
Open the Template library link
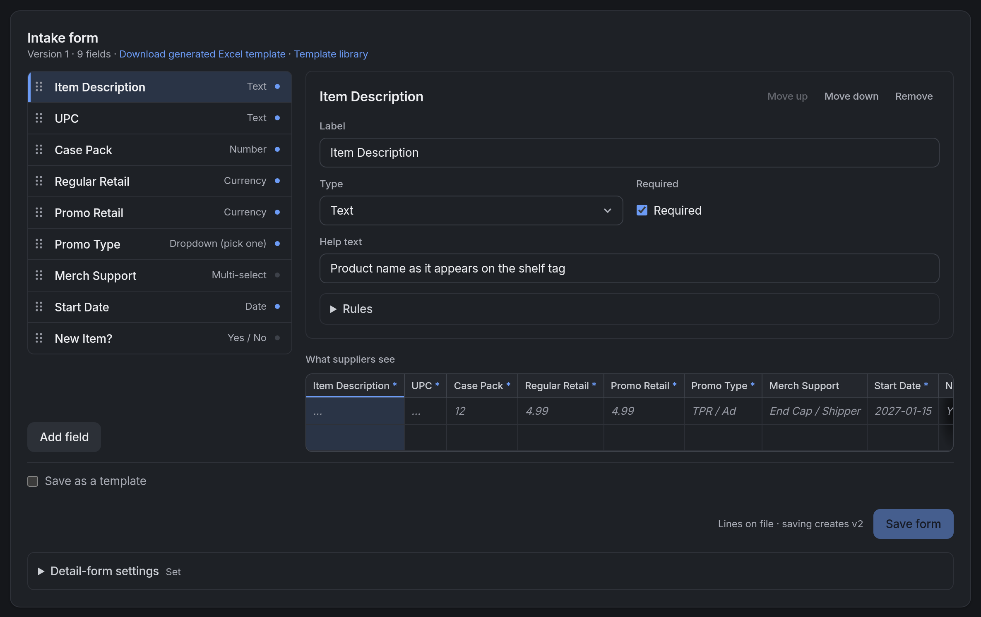coord(331,54)
